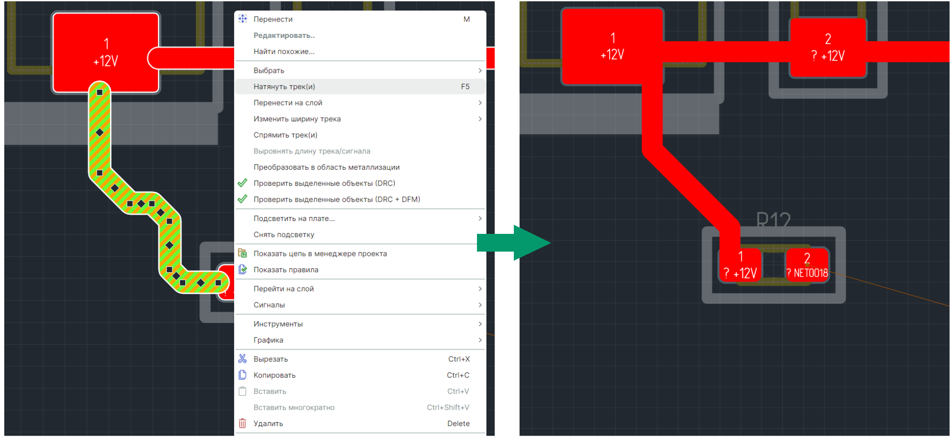
Task: Expand the Графика submenu arrow
Action: [480, 340]
